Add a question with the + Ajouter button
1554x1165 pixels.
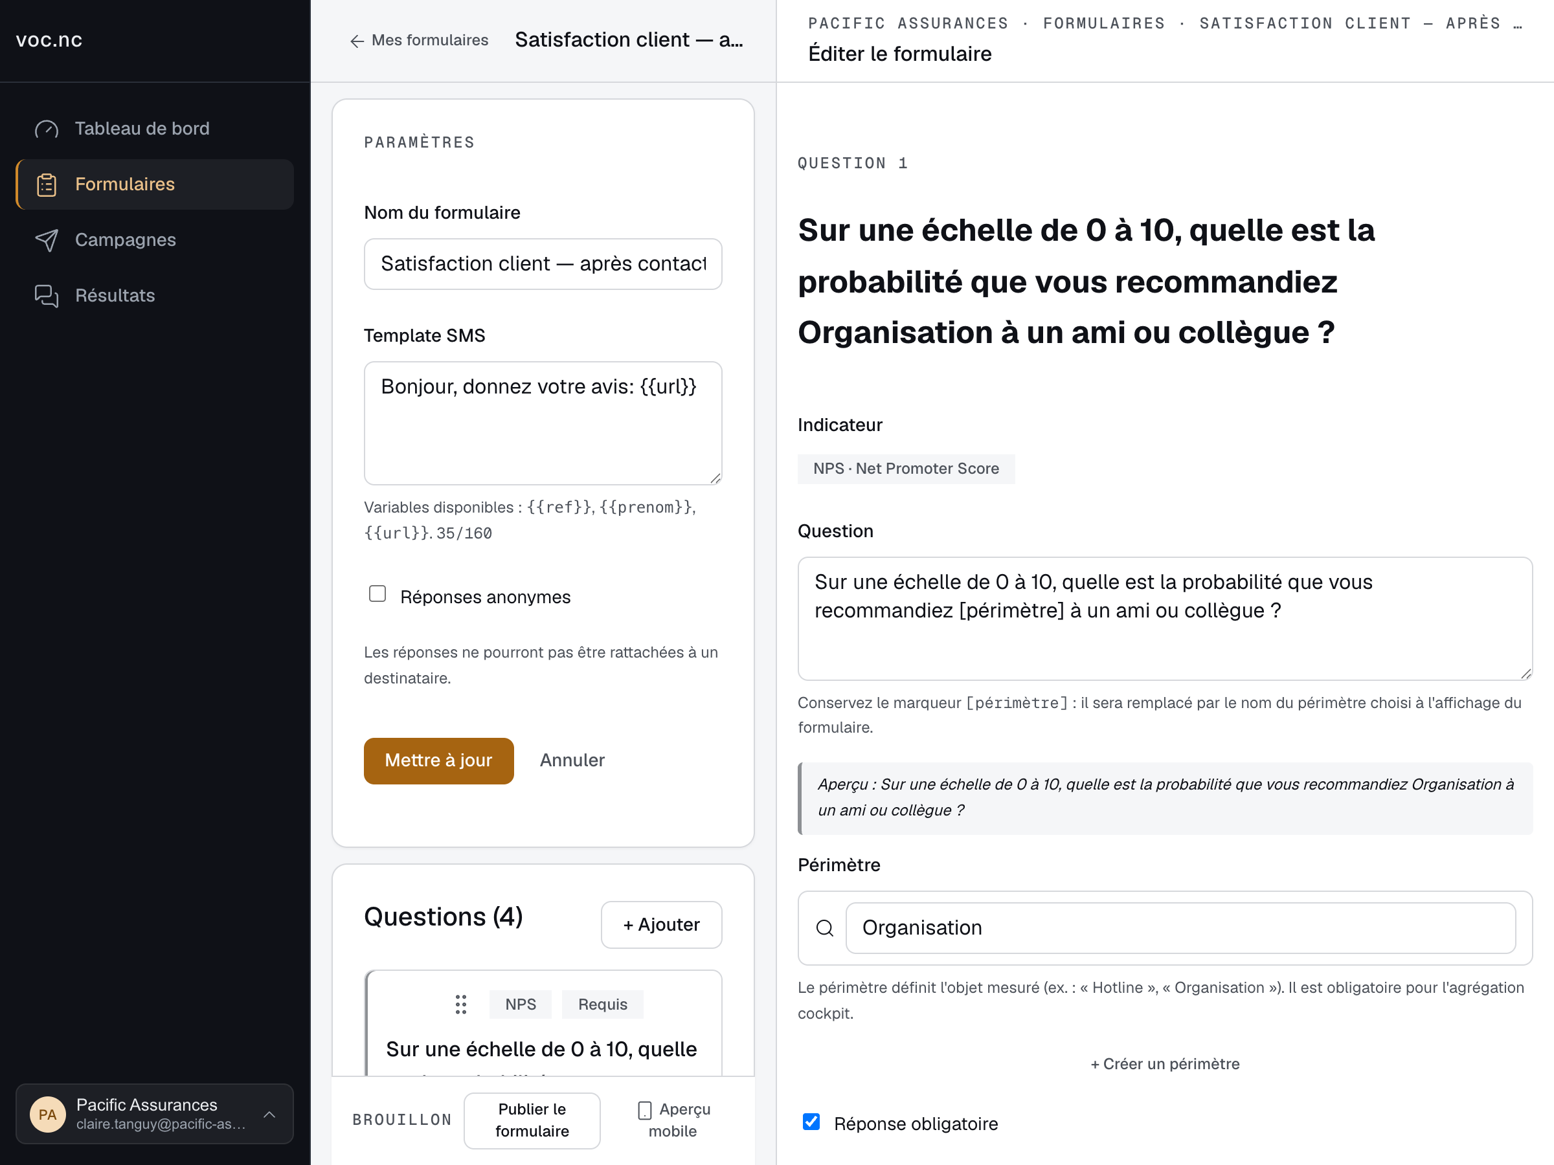tap(661, 925)
